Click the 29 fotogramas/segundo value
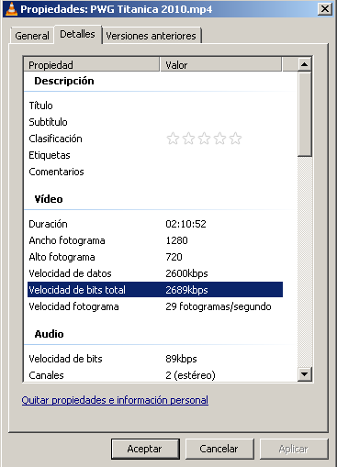The width and height of the screenshot is (337, 467). click(x=219, y=306)
